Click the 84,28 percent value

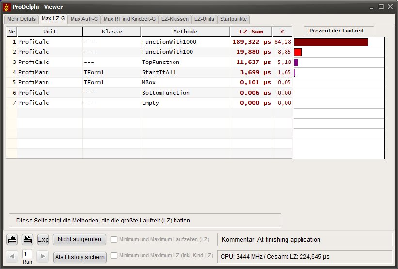tap(283, 42)
